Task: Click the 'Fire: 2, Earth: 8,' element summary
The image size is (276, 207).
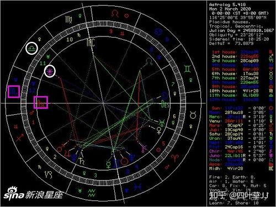Action: click(232, 177)
